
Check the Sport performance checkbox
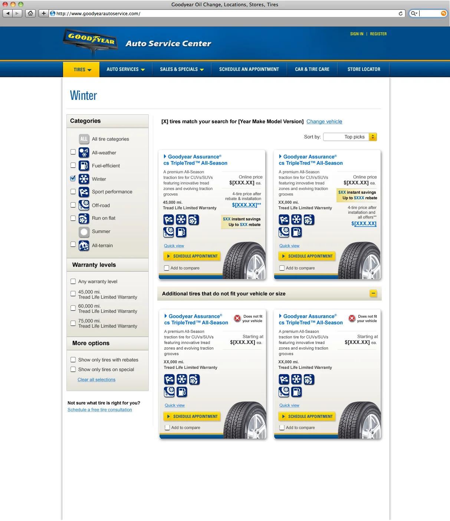tap(73, 191)
